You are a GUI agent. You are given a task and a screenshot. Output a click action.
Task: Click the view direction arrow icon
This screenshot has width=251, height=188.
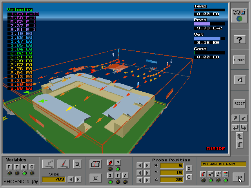point(240,80)
